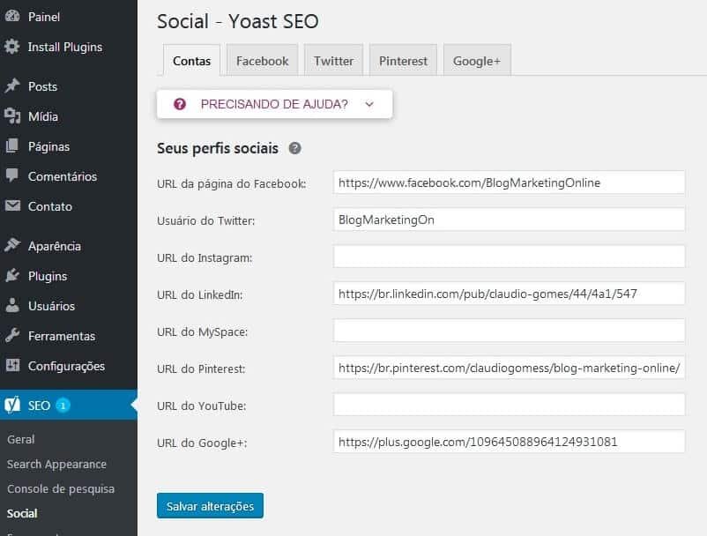Open Configurações menu entry
The image size is (707, 536).
(x=66, y=366)
